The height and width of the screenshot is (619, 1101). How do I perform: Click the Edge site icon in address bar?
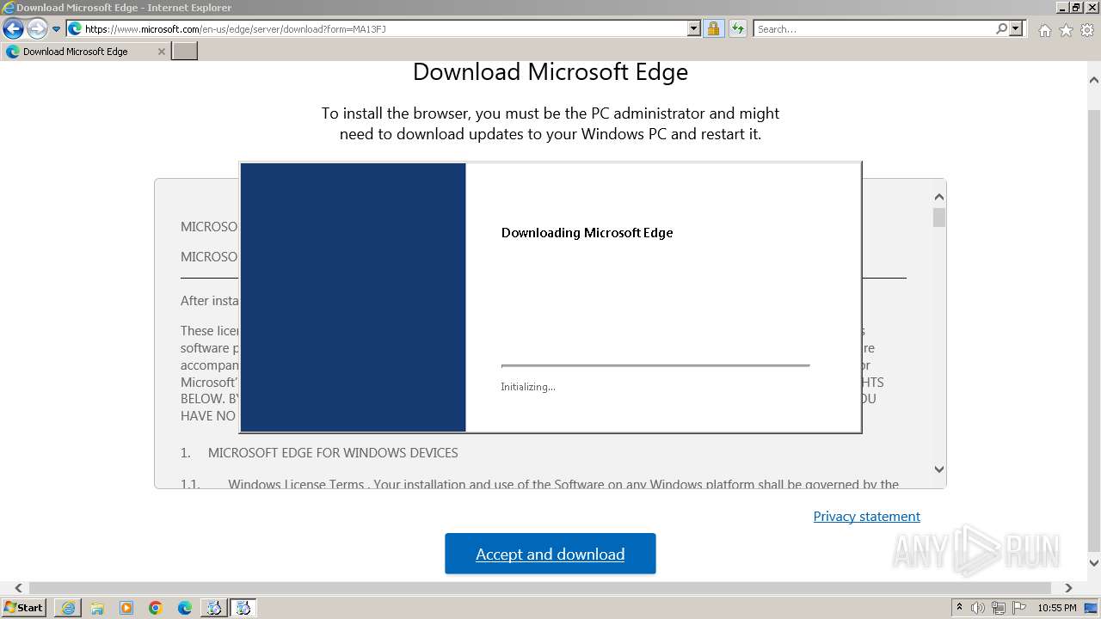[x=75, y=29]
